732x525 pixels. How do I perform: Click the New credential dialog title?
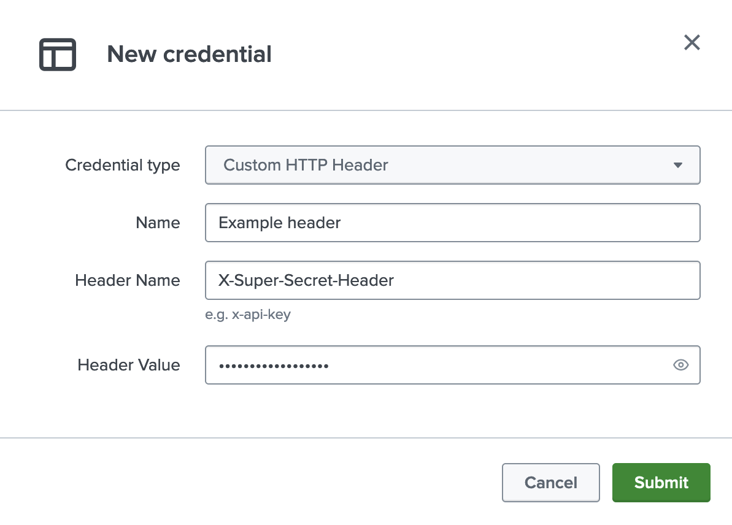[x=189, y=55]
